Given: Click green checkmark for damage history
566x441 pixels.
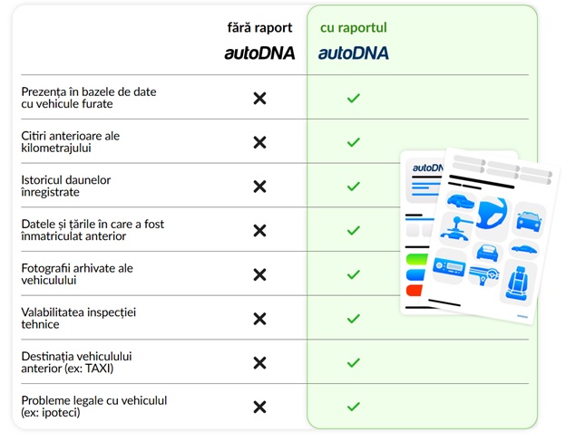Looking at the screenshot, I should tap(354, 187).
